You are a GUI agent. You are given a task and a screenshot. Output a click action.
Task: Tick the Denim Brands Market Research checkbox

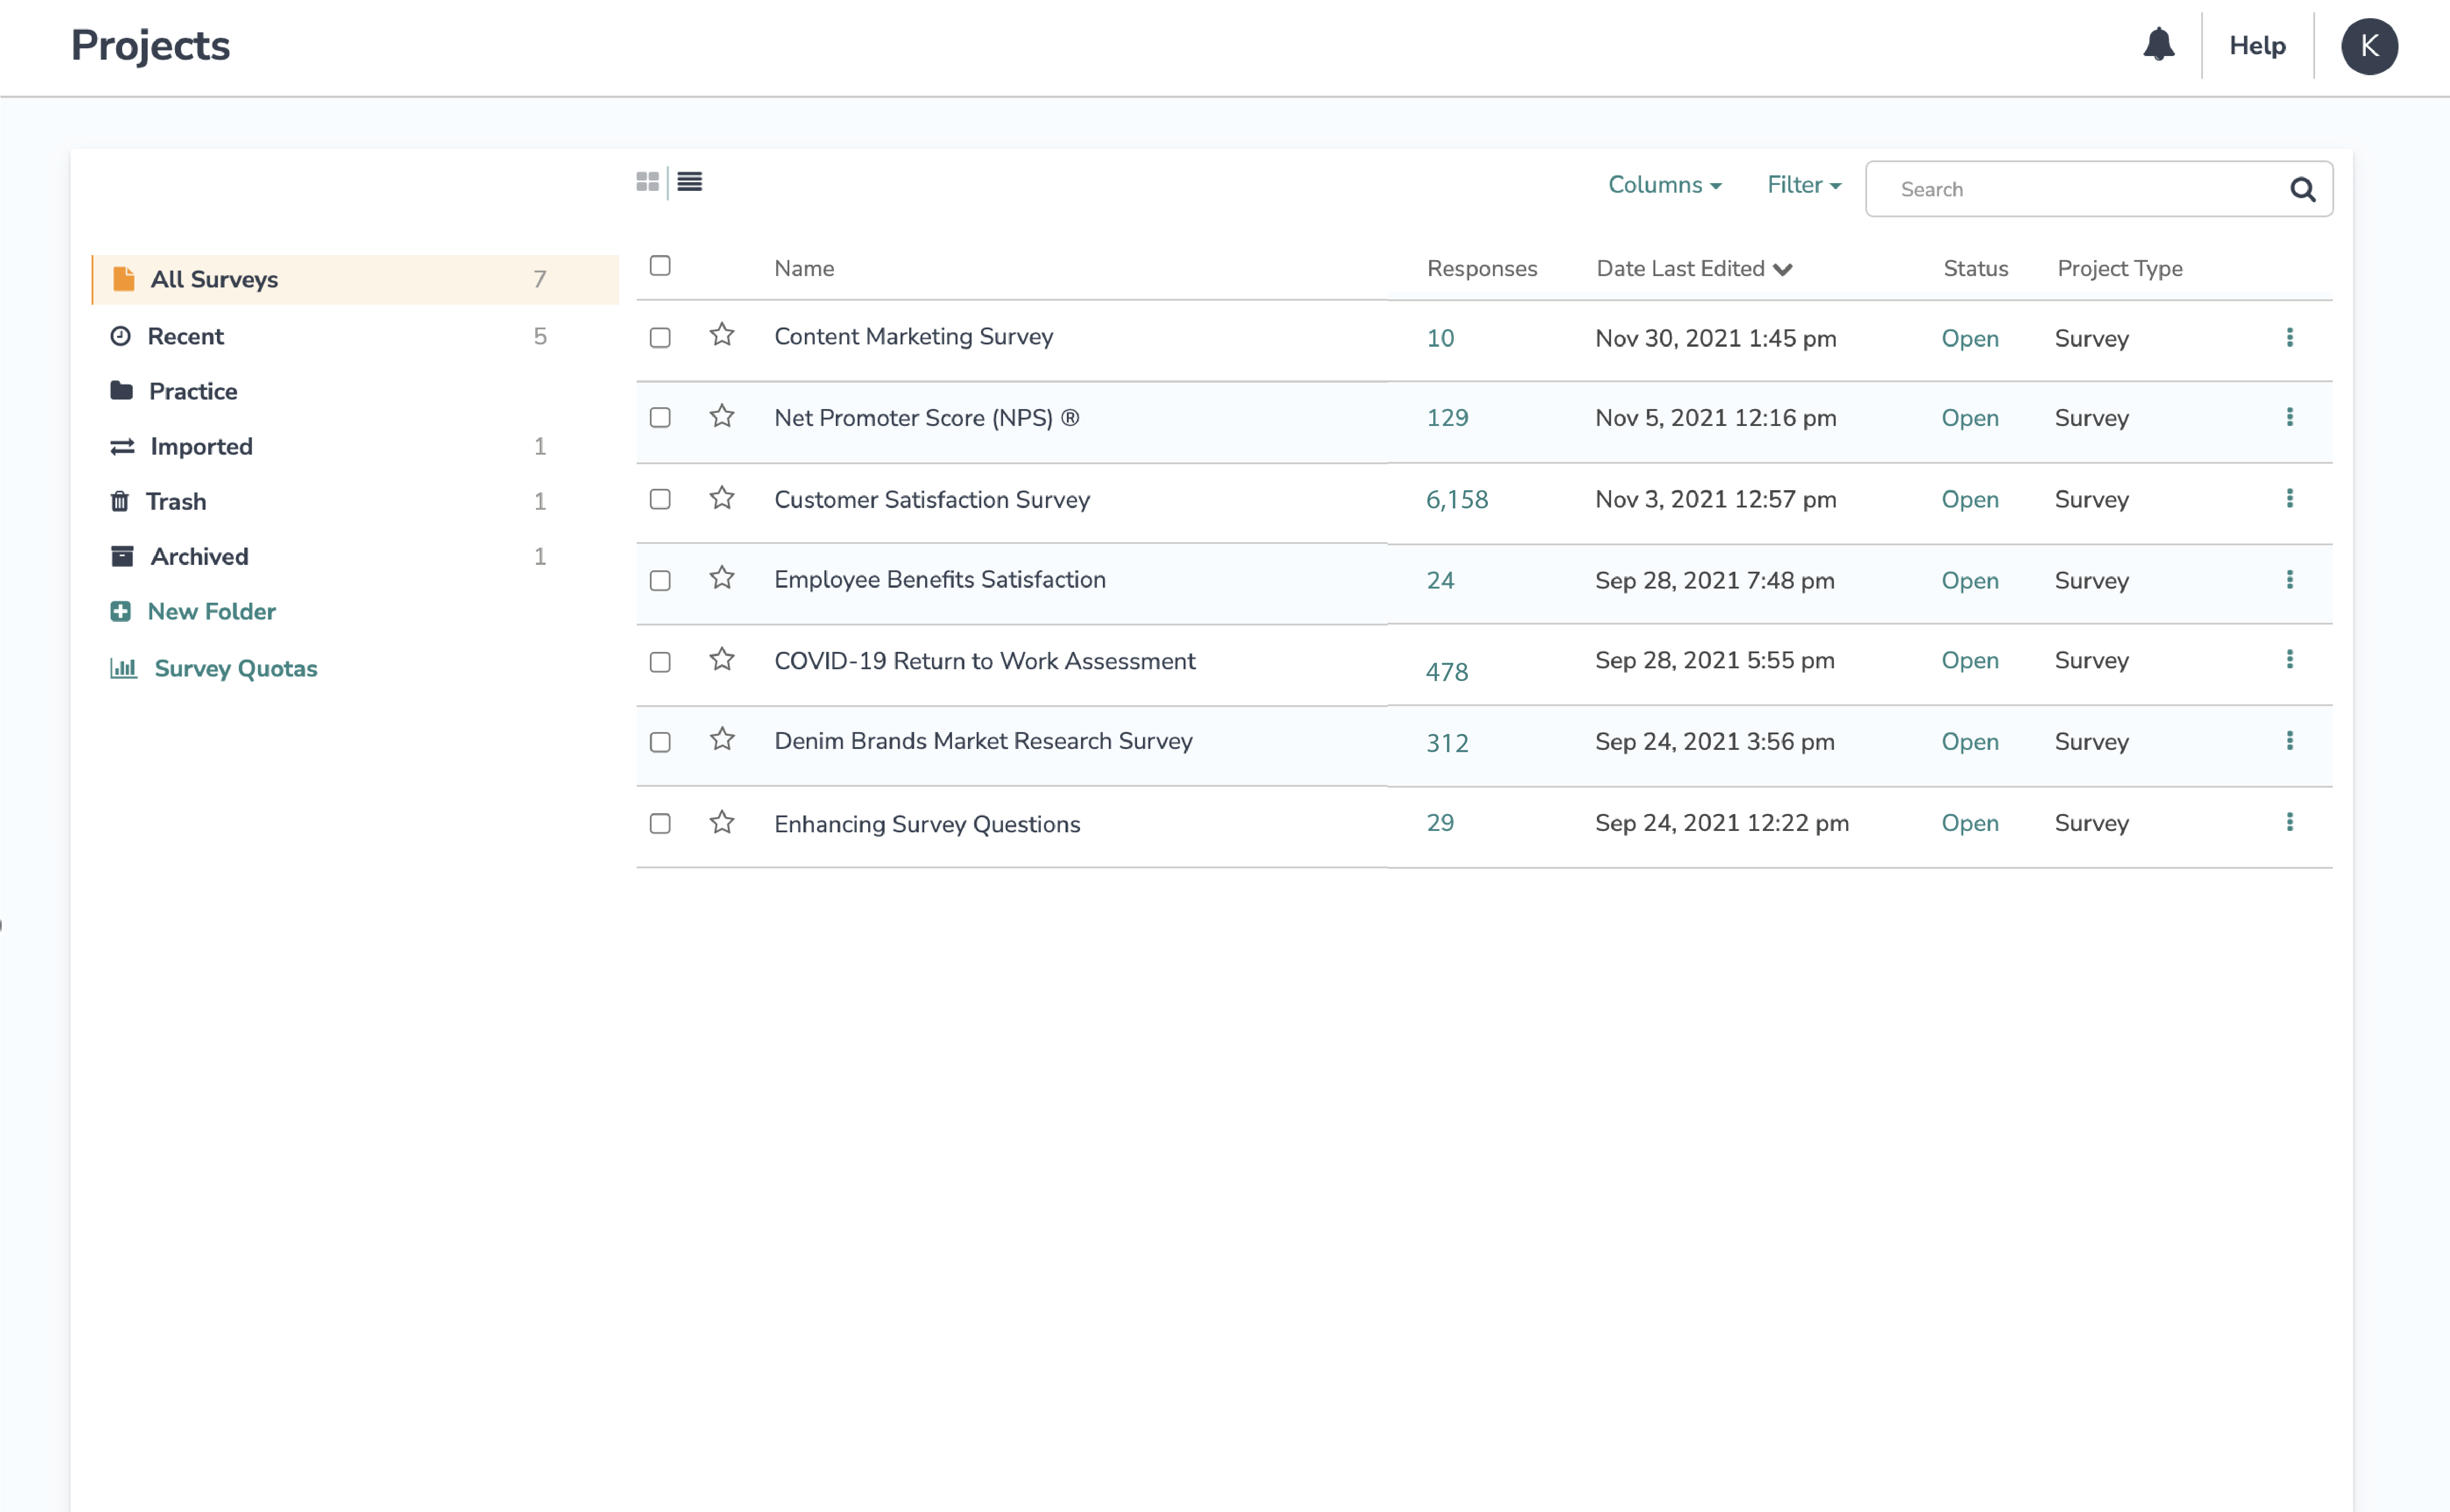point(659,742)
